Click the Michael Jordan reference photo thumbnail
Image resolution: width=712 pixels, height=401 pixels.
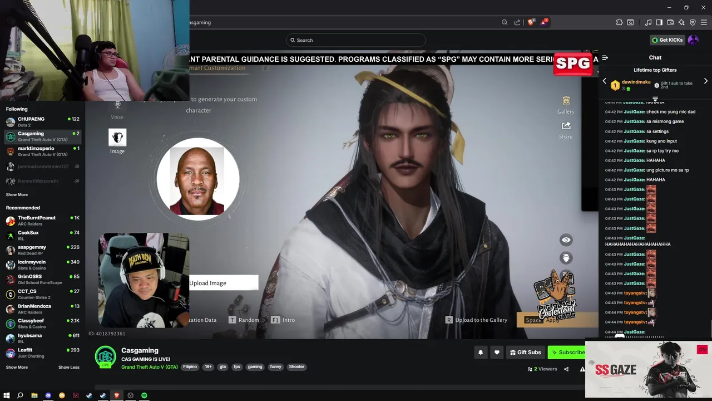point(198,179)
